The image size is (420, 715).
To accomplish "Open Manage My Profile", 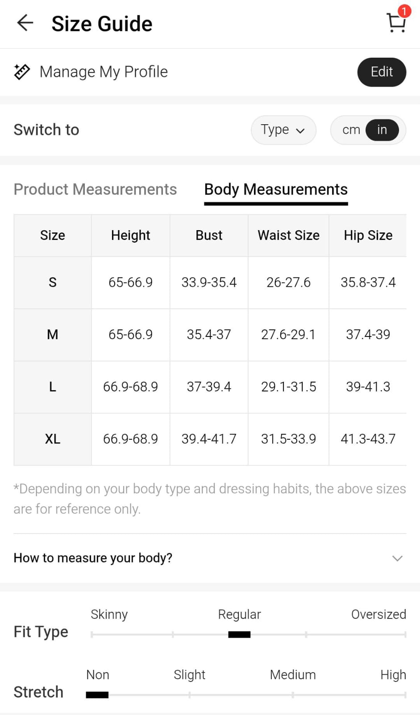I will (x=104, y=72).
